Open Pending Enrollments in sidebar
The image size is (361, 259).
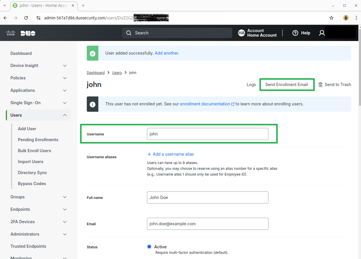pos(38,140)
